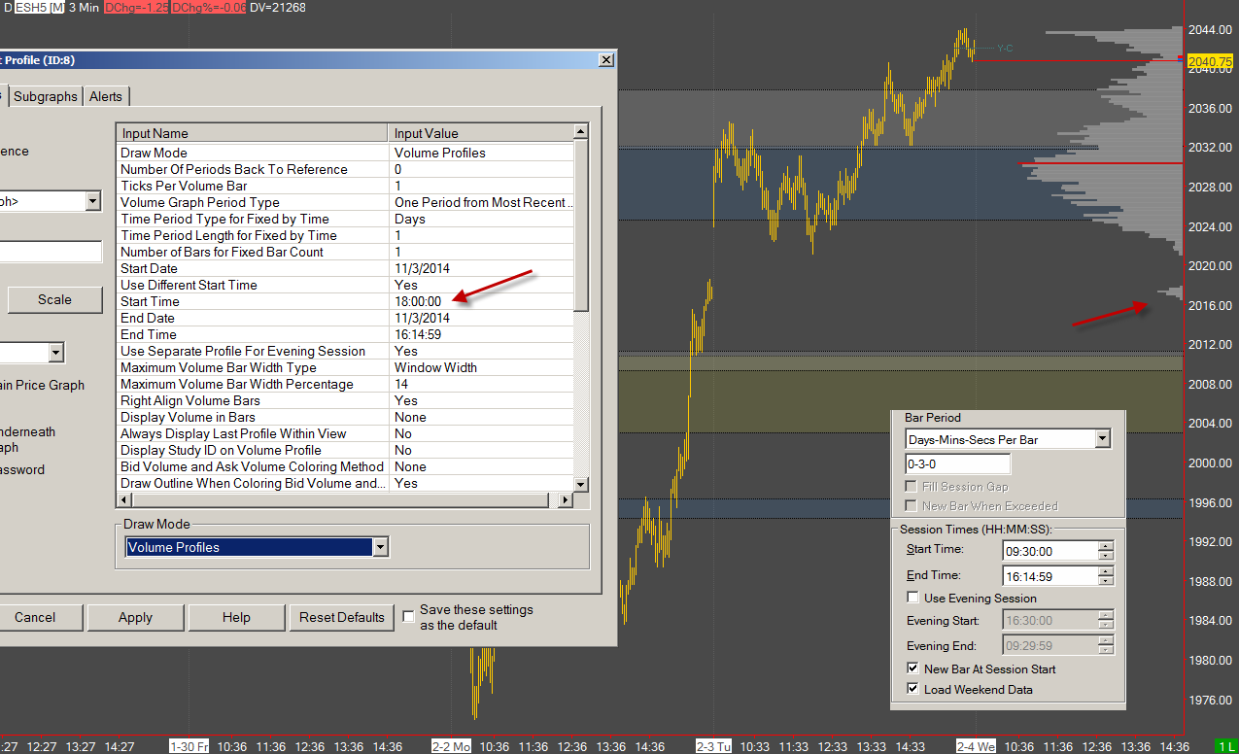The height and width of the screenshot is (754, 1239).
Task: Click the Reset Defaults button
Action: pyautogui.click(x=341, y=618)
